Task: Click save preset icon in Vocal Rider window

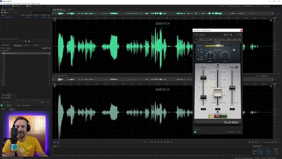Action: point(225,34)
